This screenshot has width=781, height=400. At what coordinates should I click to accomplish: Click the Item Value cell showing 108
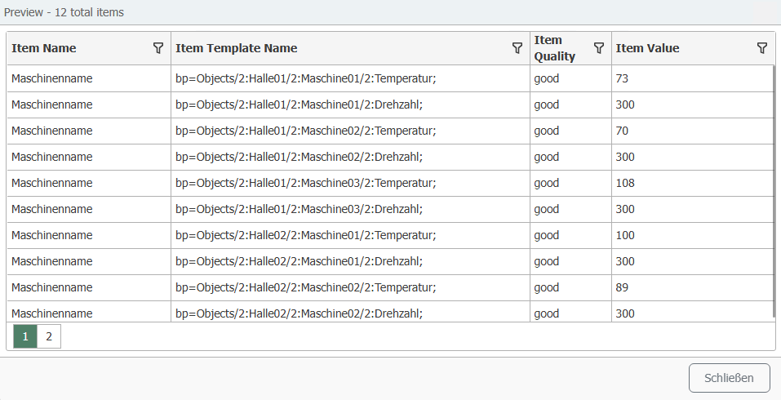pos(626,183)
